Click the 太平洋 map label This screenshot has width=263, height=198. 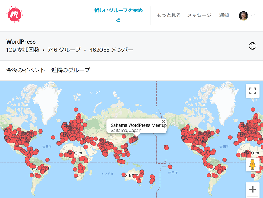click(173, 173)
